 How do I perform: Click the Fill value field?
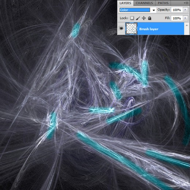pyautogui.click(x=177, y=18)
